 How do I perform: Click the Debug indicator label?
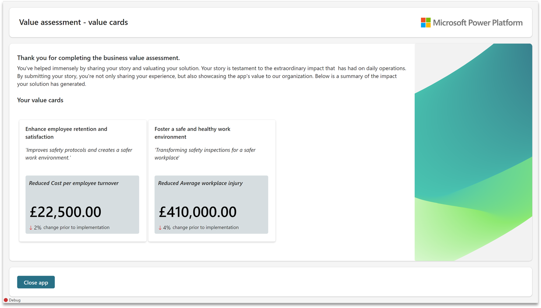pyautogui.click(x=14, y=300)
